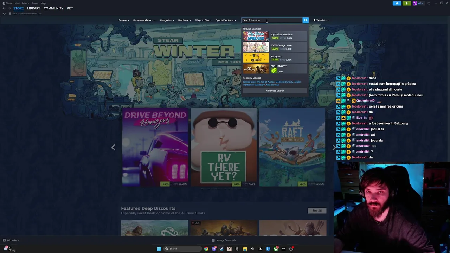Reload the store page
Image resolution: width=450 pixels, height=253 pixels.
point(4,13)
